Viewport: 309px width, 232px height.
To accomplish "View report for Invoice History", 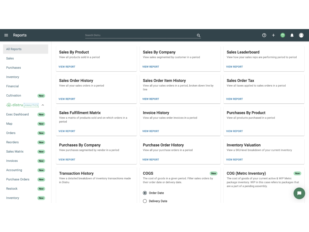I will 151,131.
